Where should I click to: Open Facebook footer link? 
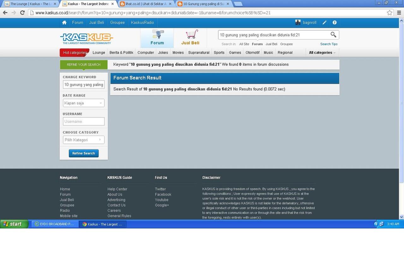pyautogui.click(x=163, y=195)
